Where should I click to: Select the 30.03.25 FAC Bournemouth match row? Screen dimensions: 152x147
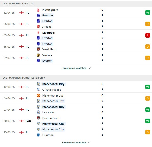(76, 121)
